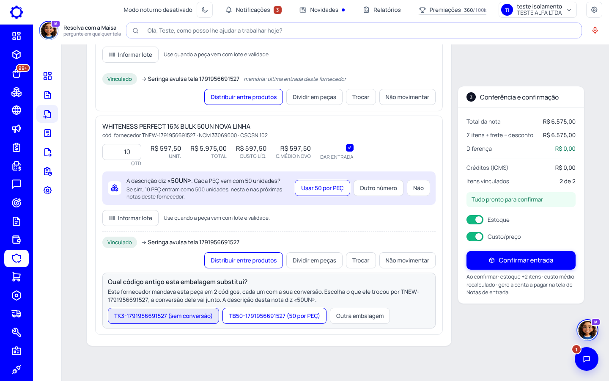
Task: Click the QTD quantity field showing 10
Action: (122, 152)
